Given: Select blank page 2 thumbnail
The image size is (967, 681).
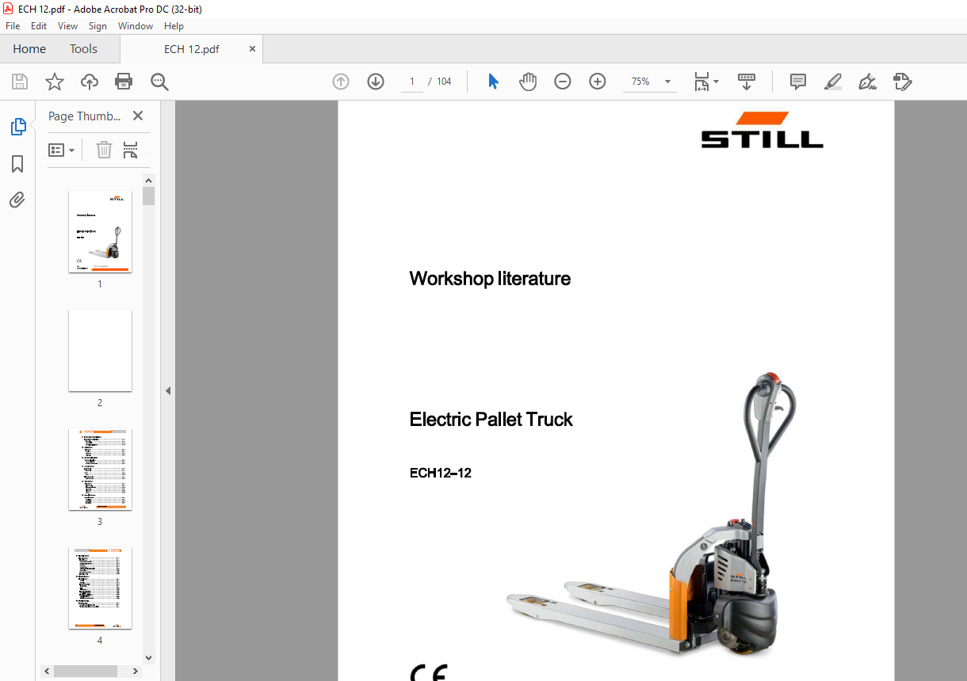Looking at the screenshot, I should (100, 350).
